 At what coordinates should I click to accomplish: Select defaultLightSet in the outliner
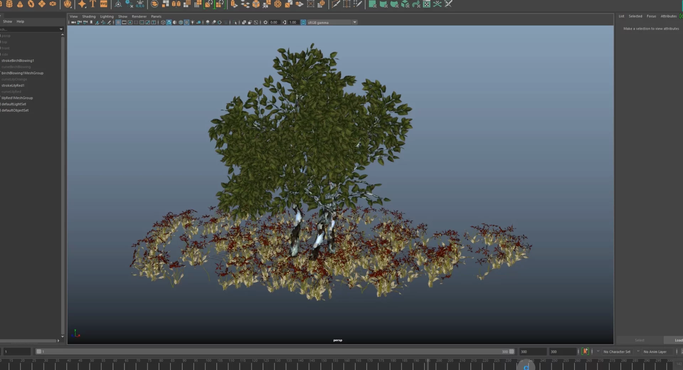click(x=14, y=104)
